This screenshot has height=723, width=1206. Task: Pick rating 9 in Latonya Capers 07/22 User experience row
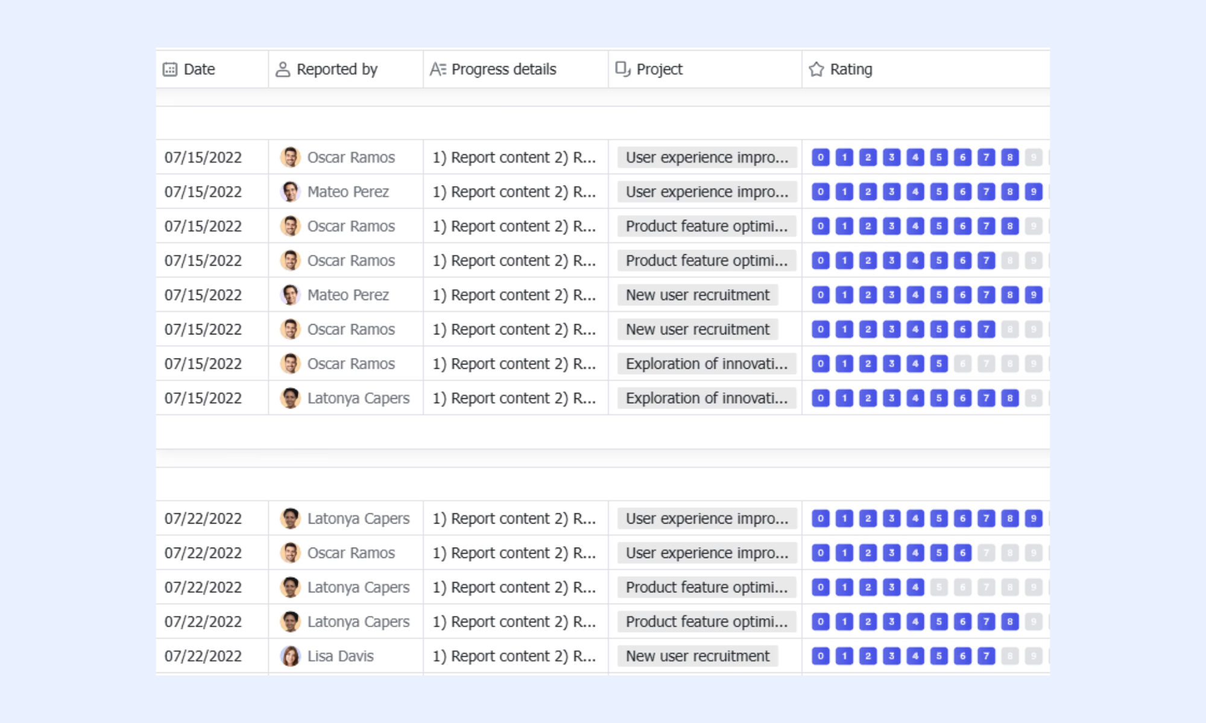click(1034, 518)
